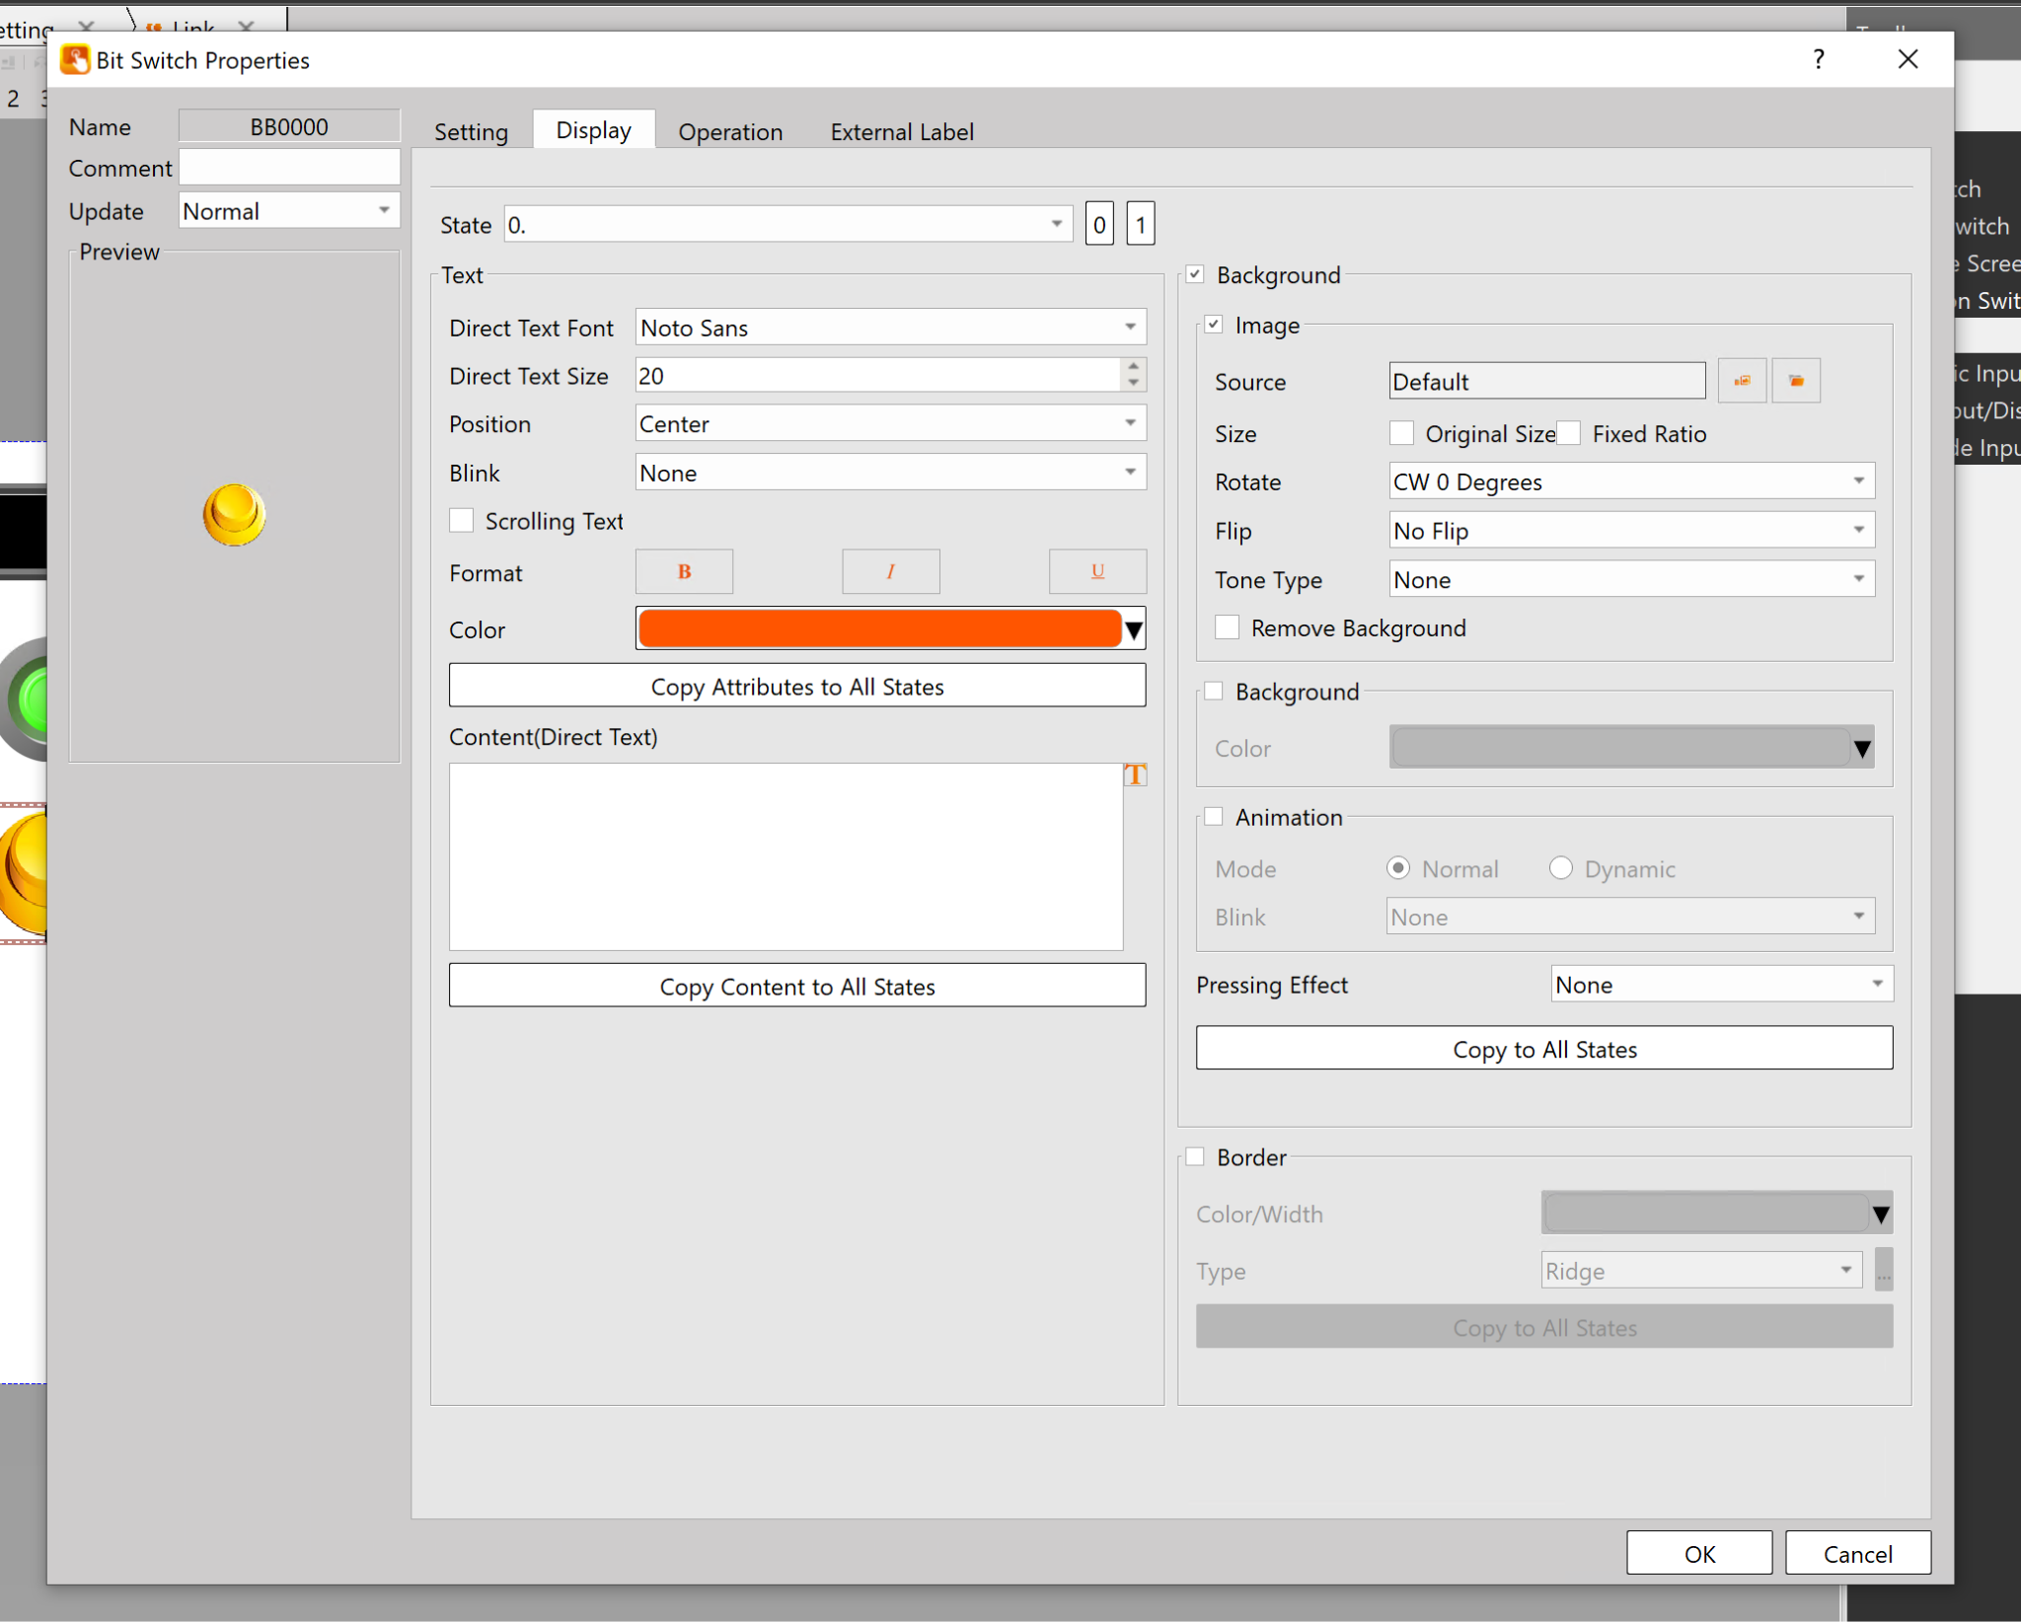Click the Content(Direct Text) text area
The image size is (2021, 1622).
tap(786, 855)
